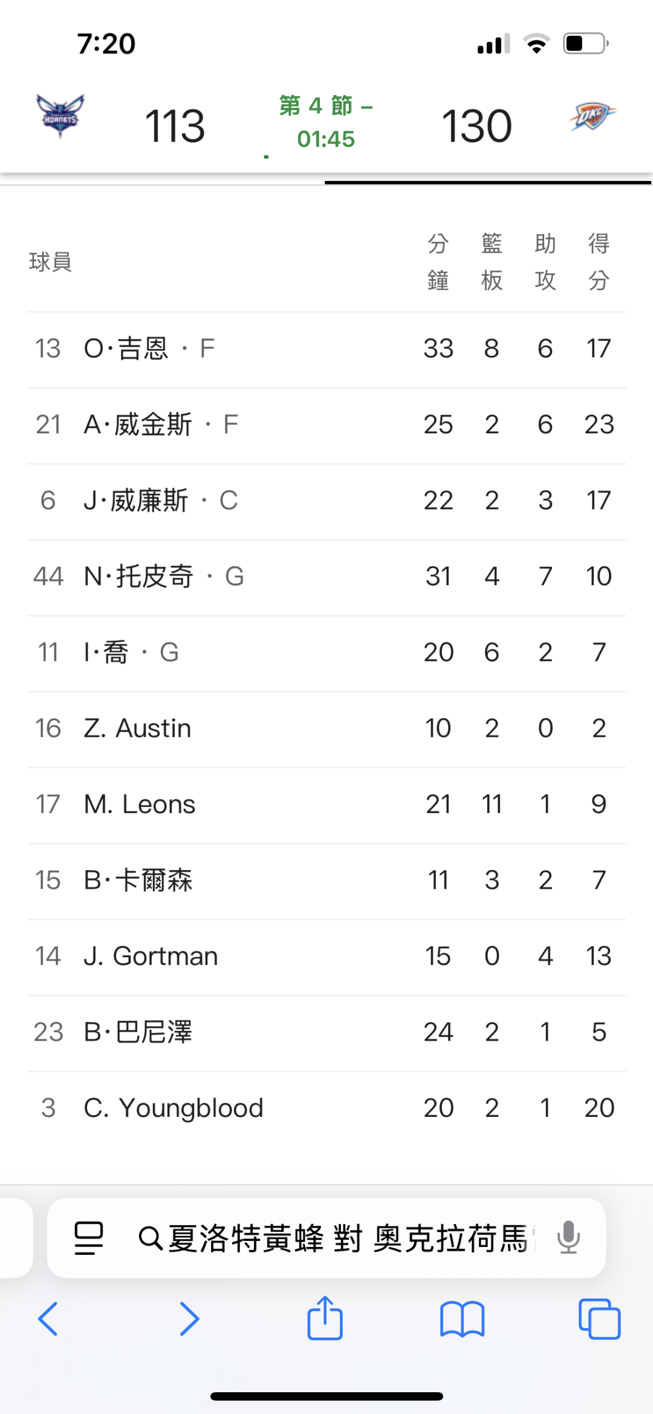Tap the 分鐘 minutes column header
This screenshot has height=1414, width=653.
click(x=438, y=261)
